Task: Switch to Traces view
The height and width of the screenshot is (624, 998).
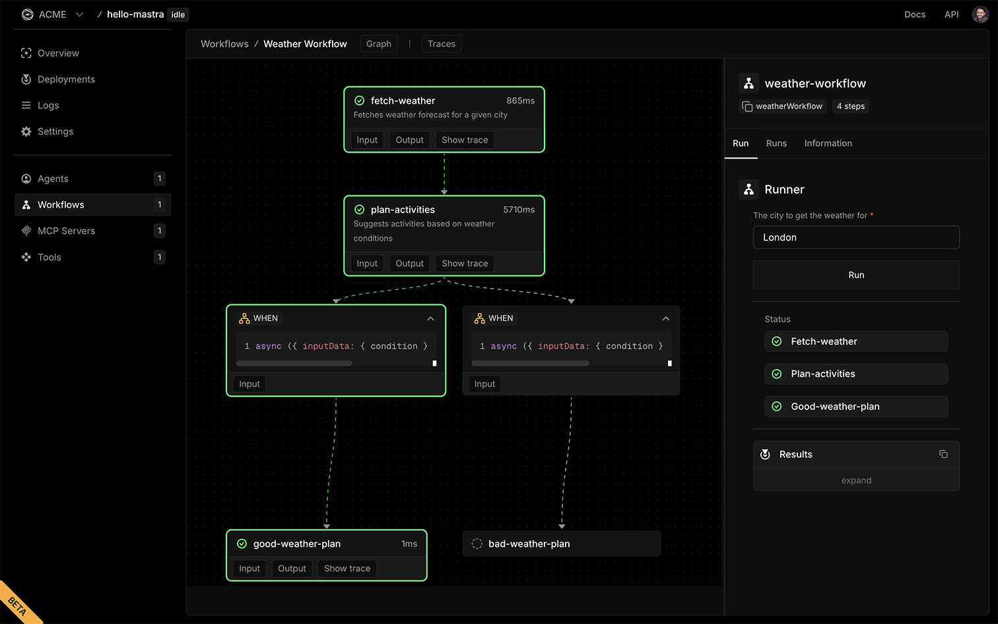Action: (441, 44)
